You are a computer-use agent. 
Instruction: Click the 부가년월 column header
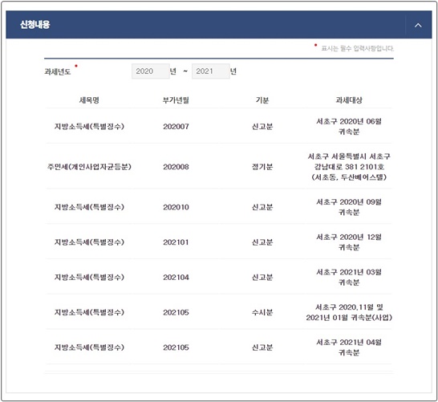coord(176,100)
